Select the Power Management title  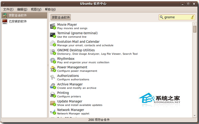72,67
